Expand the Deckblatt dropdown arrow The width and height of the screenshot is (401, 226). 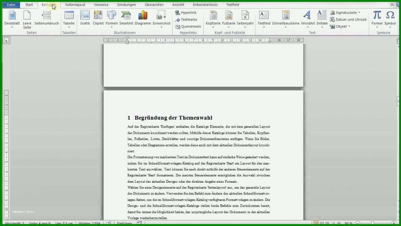12,27
